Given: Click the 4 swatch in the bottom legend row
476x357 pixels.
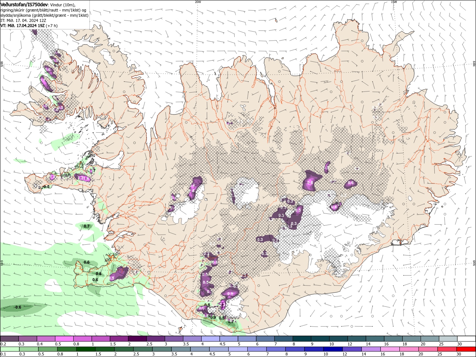Looking at the screenshot, I should 200,349.
